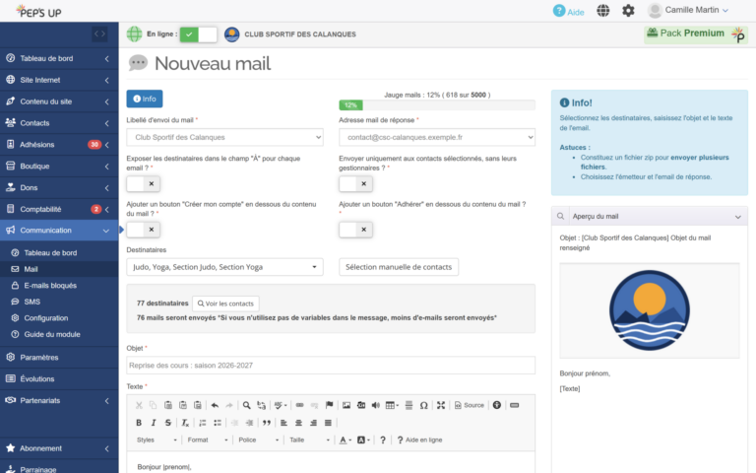Open the Comptabilité sidebar menu

click(x=59, y=209)
